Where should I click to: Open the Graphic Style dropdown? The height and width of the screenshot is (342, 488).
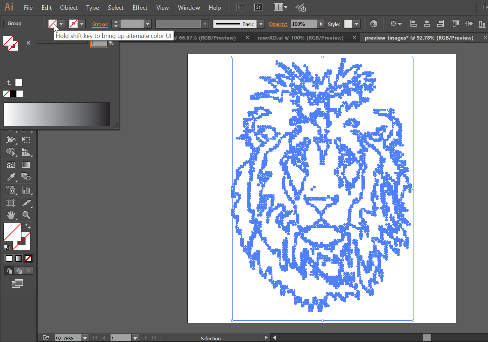point(357,24)
